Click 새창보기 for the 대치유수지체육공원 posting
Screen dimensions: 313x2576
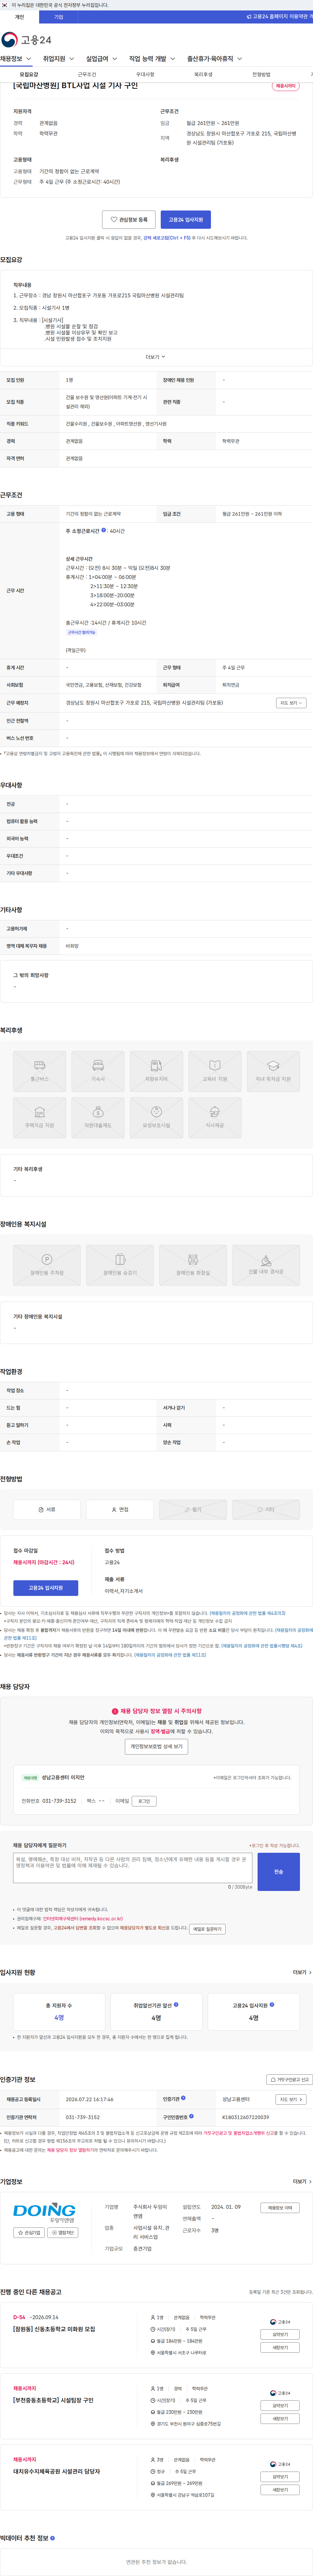tap(280, 2490)
